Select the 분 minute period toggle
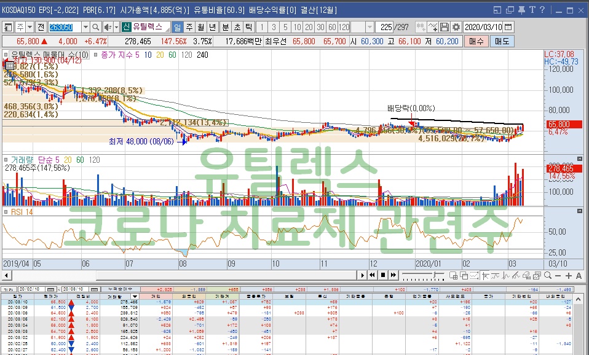This screenshot has width=589, height=355. pyautogui.click(x=226, y=27)
